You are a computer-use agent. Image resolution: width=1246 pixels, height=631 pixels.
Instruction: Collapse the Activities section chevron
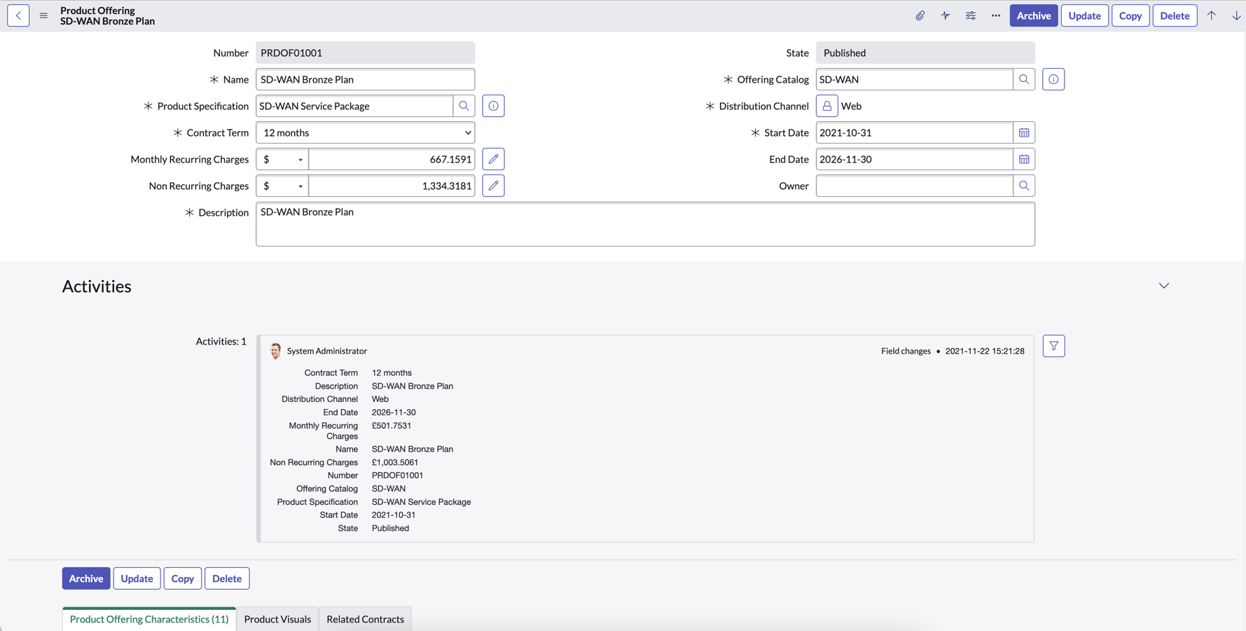tap(1164, 286)
